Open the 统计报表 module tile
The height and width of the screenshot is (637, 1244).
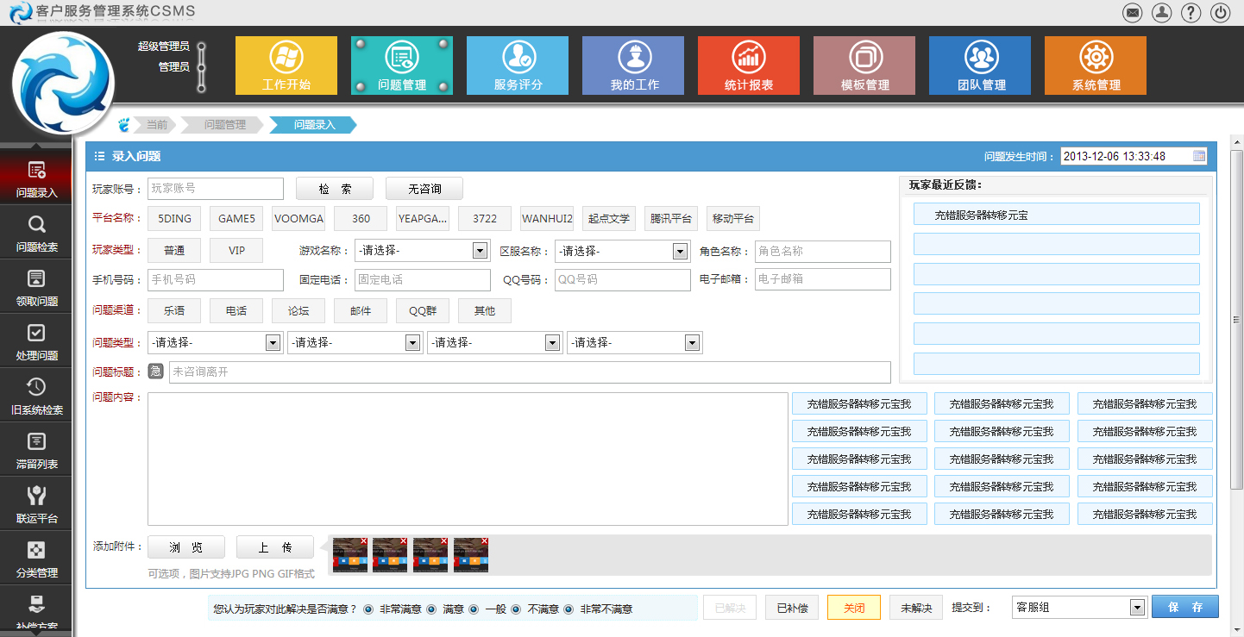(x=749, y=66)
